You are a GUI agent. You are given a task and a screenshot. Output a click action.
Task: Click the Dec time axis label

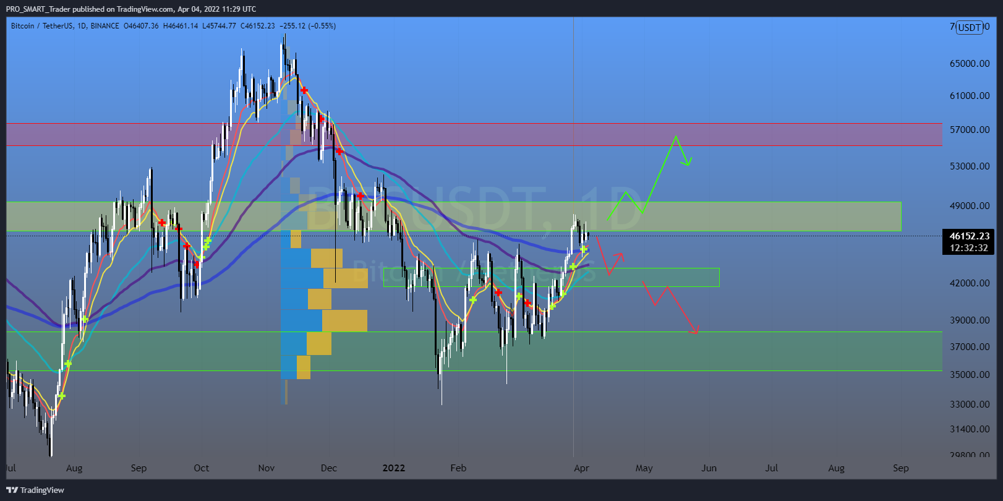(329, 468)
